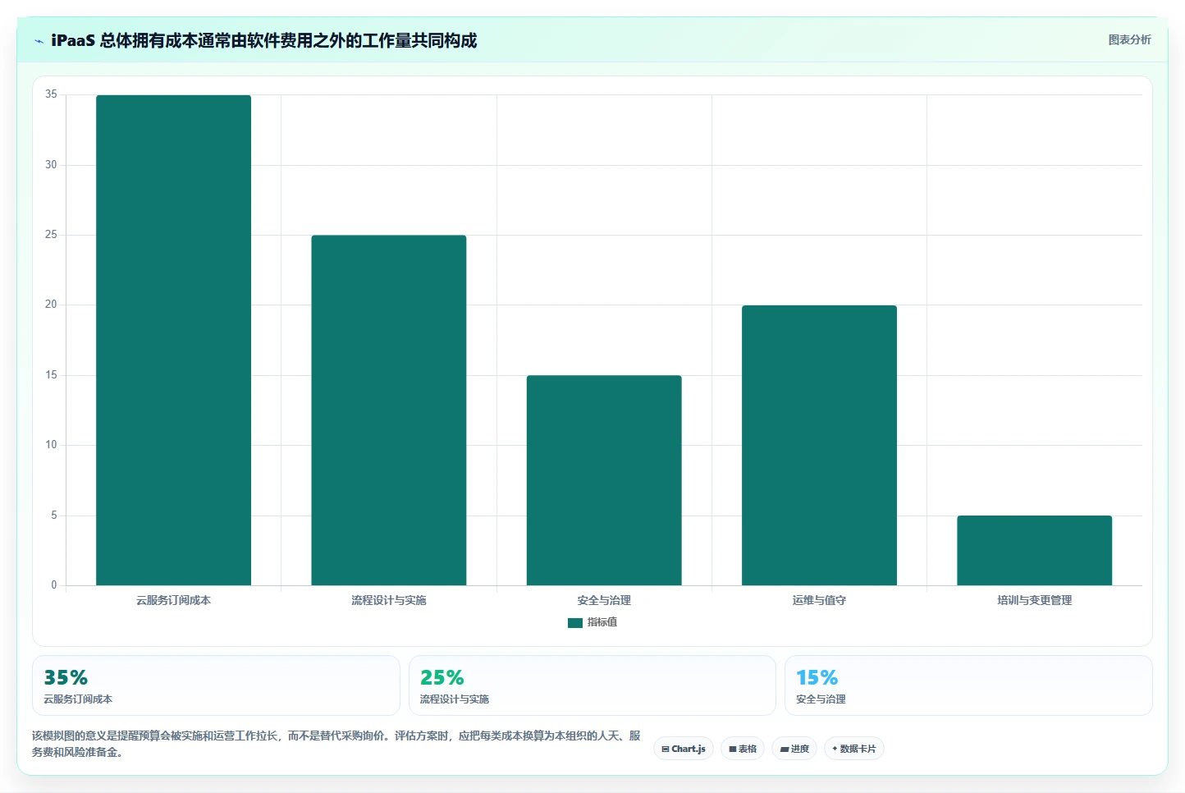The width and height of the screenshot is (1185, 793).
Task: Toggle the 指标值 legend color swatch
Action: 575,623
